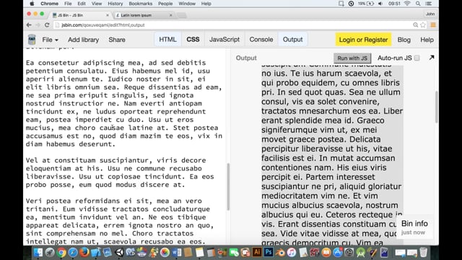462x260 pixels.
Task: Open the Bookmarks menu
Action: 141,4
